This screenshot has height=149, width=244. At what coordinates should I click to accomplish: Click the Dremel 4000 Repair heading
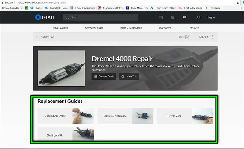point(122,59)
